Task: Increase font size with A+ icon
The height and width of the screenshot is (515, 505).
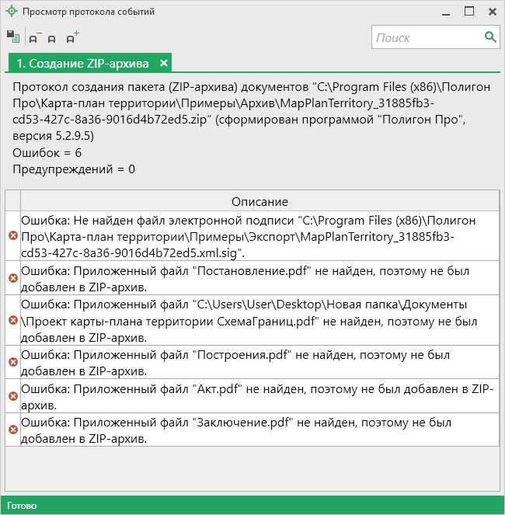Action: pyautogui.click(x=72, y=37)
